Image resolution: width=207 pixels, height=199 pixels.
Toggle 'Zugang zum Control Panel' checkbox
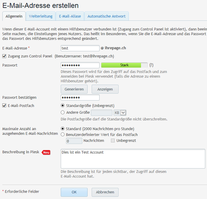click(4, 56)
